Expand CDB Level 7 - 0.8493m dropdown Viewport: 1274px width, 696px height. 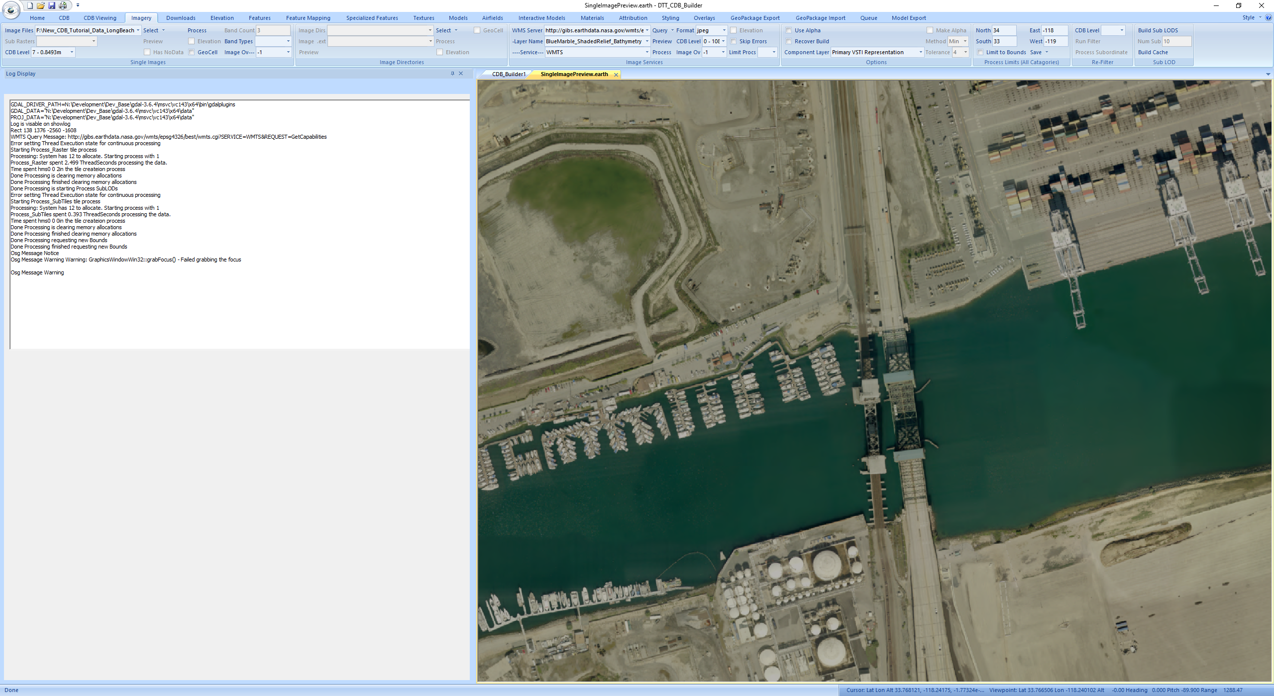pyautogui.click(x=72, y=52)
